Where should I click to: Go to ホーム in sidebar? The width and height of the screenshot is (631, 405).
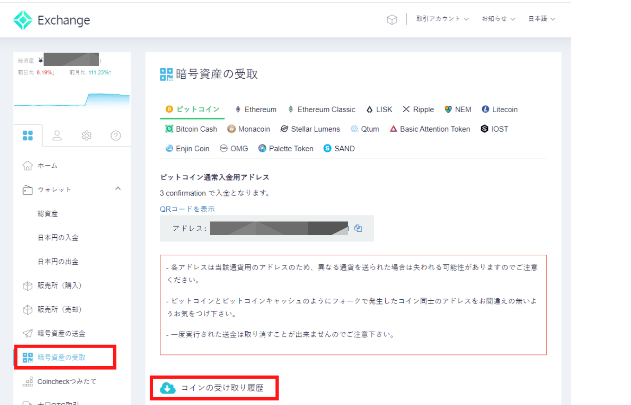point(48,165)
